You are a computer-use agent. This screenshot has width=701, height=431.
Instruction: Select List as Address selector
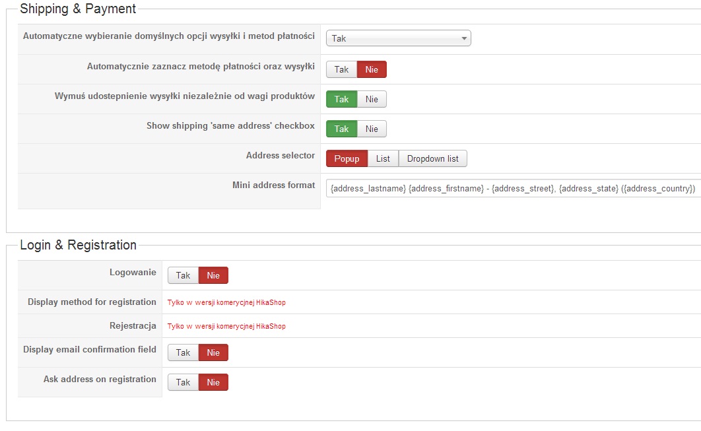pyautogui.click(x=383, y=158)
